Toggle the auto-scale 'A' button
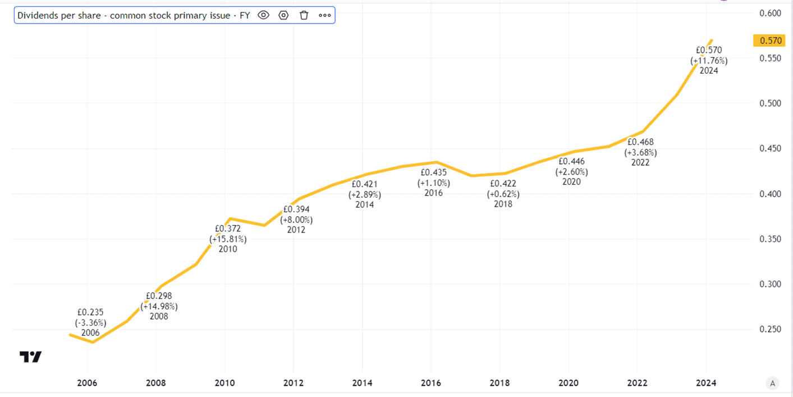 point(773,384)
